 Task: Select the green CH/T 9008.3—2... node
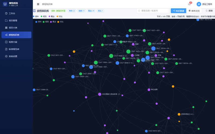pos(111,56)
